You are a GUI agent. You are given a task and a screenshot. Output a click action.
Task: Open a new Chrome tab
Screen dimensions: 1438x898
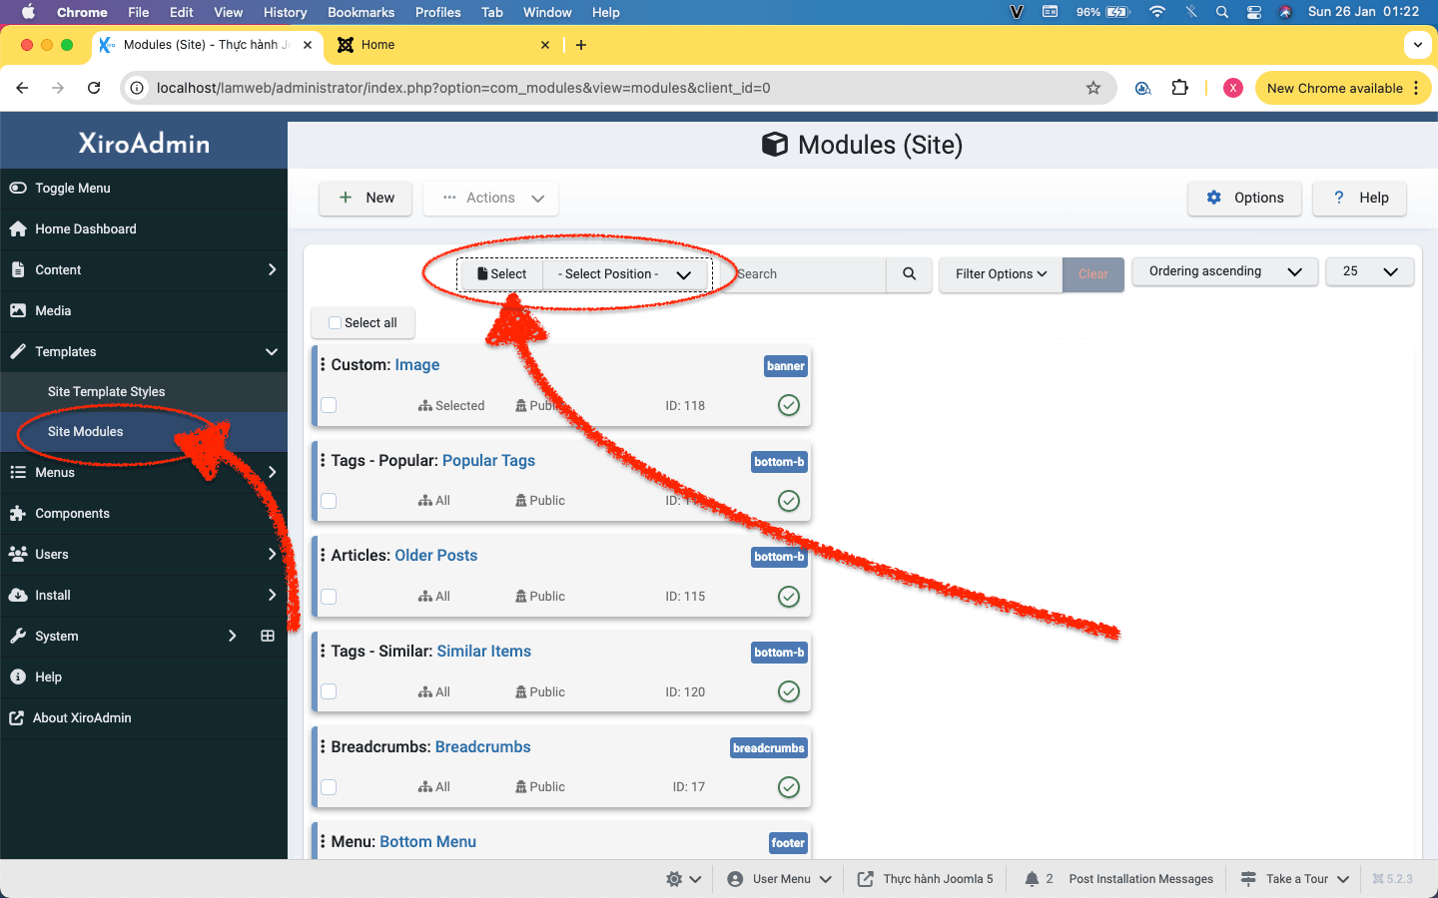point(581,45)
